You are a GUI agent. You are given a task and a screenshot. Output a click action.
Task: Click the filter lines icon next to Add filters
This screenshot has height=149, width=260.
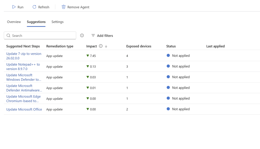93,35
